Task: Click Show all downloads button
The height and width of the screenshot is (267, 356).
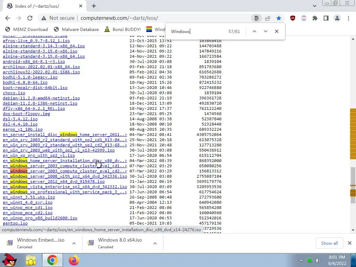Action: click(x=330, y=243)
